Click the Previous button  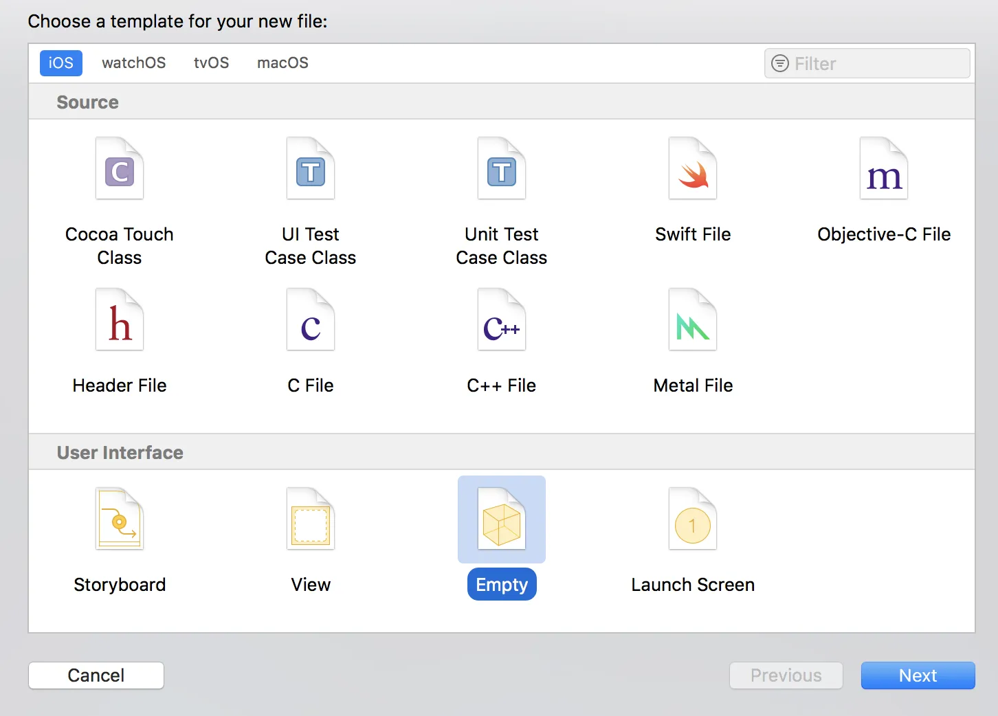click(x=786, y=675)
